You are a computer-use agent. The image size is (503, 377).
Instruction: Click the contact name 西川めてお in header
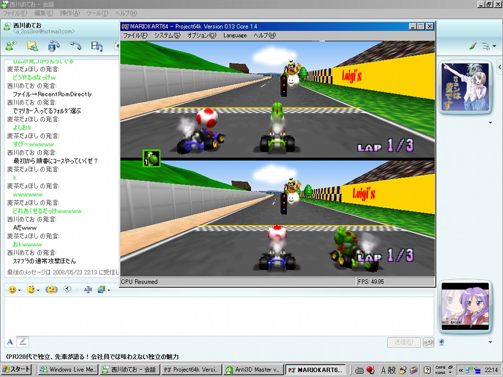(x=27, y=25)
